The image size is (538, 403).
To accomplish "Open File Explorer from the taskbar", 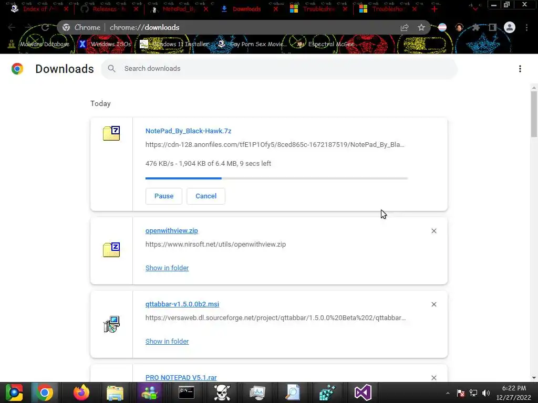I will [x=115, y=393].
